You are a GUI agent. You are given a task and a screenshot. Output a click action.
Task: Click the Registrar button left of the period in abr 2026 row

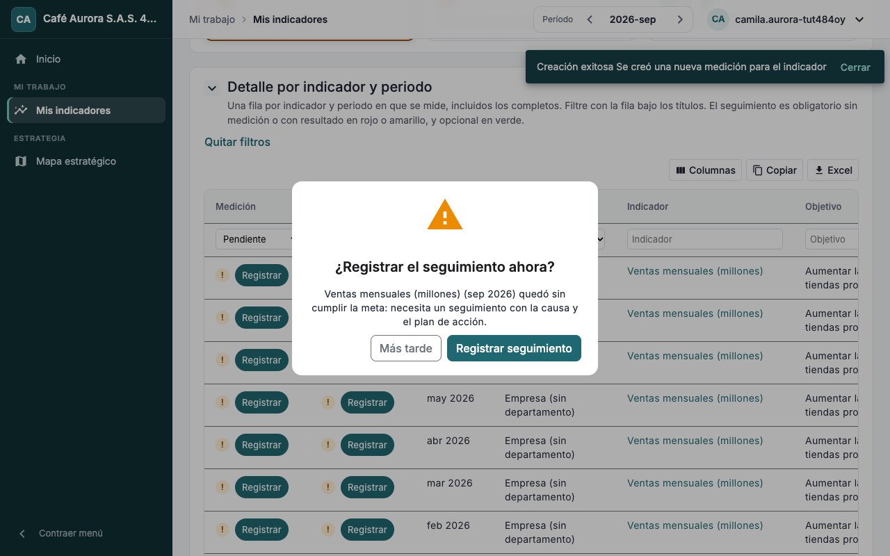point(367,445)
